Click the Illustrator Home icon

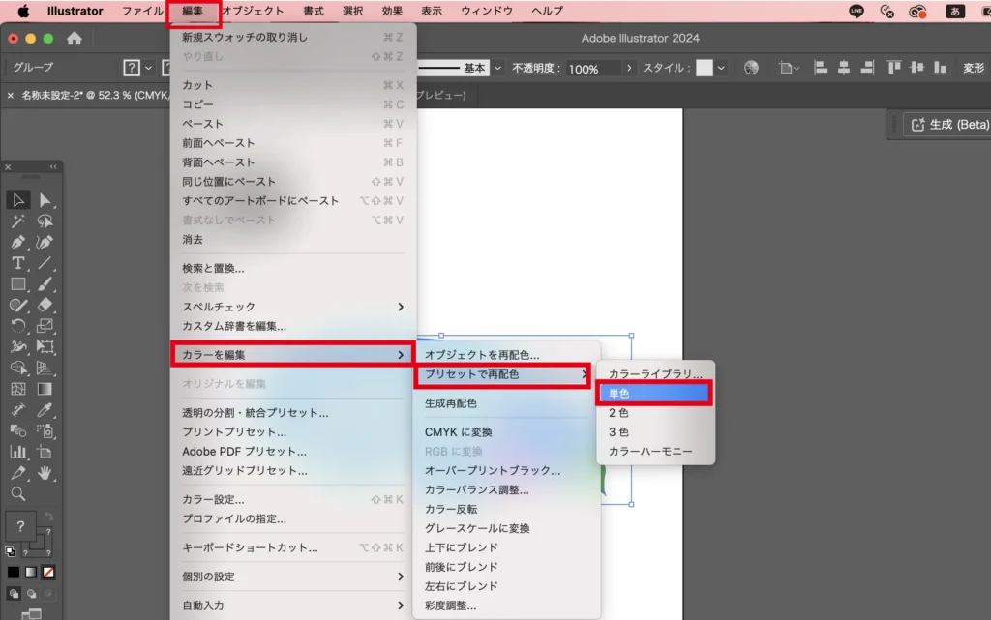pos(75,39)
